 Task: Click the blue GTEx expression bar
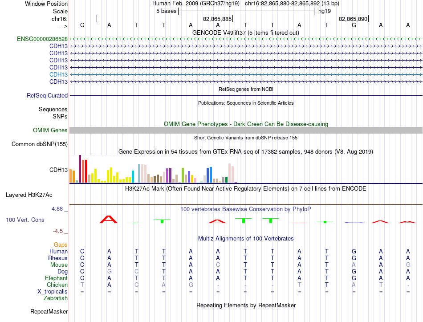click(211, 175)
